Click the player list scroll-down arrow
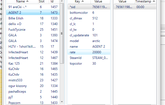 pos(62,102)
